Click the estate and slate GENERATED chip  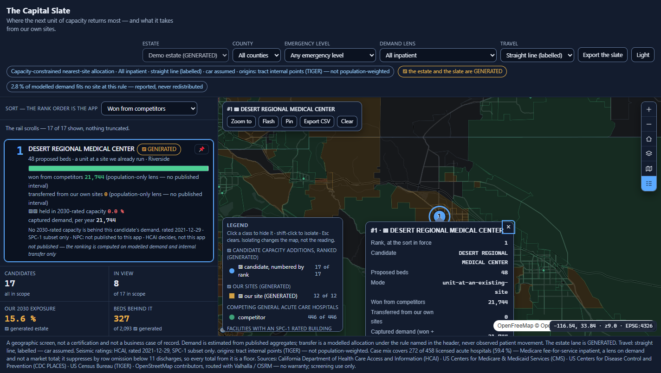[x=452, y=71]
